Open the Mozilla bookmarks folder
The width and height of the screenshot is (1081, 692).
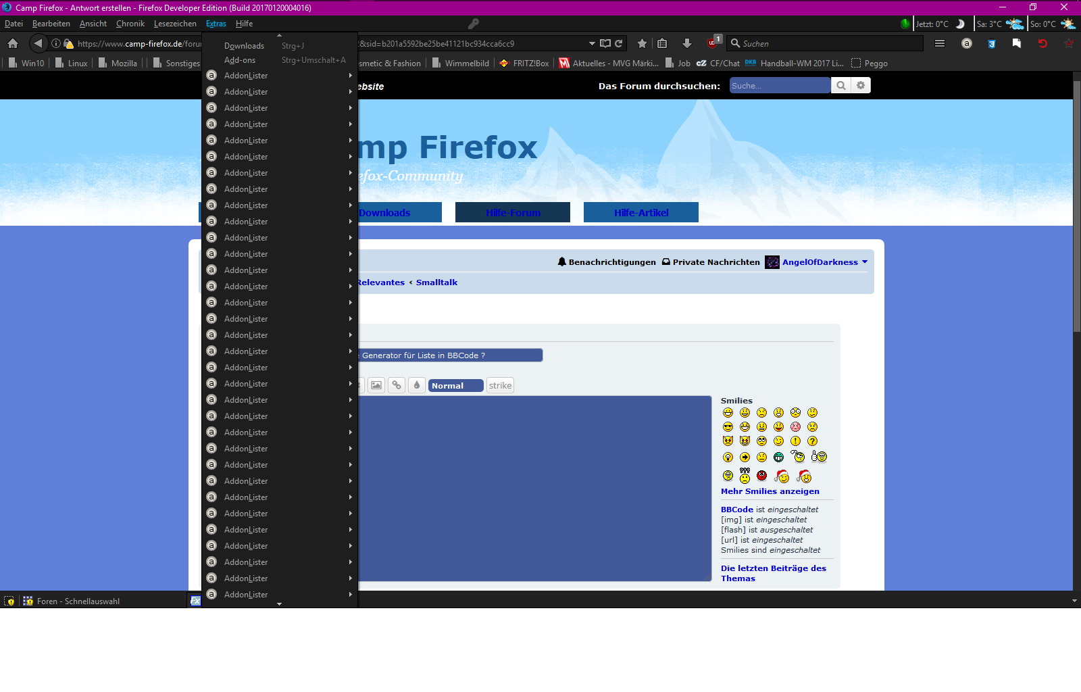coord(118,63)
